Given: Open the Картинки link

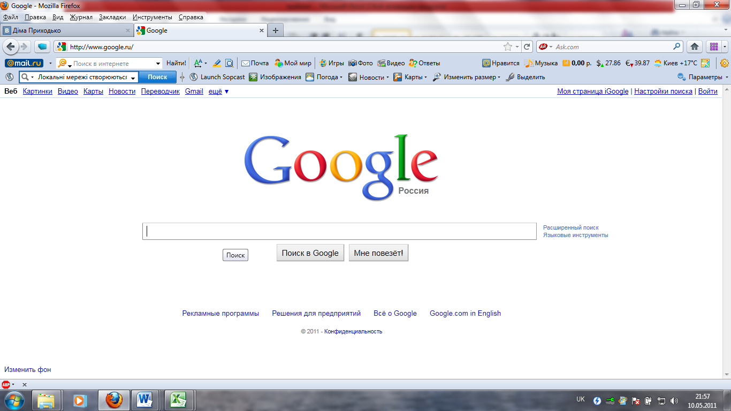Looking at the screenshot, I should (x=37, y=92).
